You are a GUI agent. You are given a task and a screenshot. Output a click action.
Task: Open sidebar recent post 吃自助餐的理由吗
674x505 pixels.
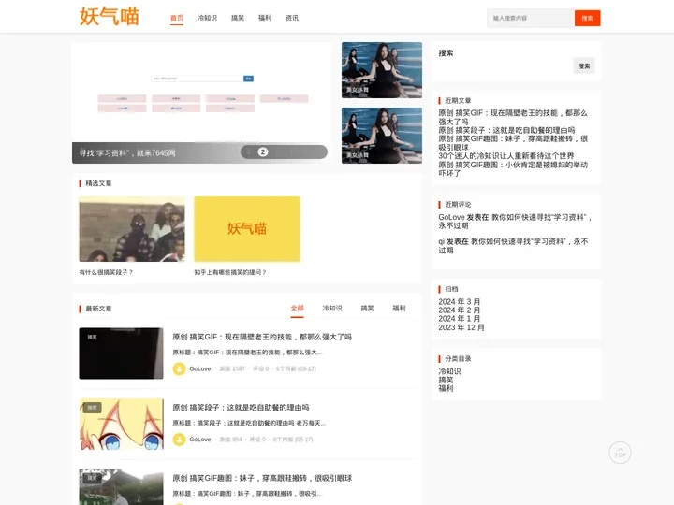point(506,130)
